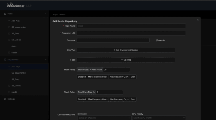Focus the Read Pack Data % value field
This screenshot has height=120, width=216.
109,92
